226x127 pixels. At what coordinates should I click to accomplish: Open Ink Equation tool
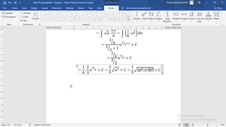[x=9, y=17]
